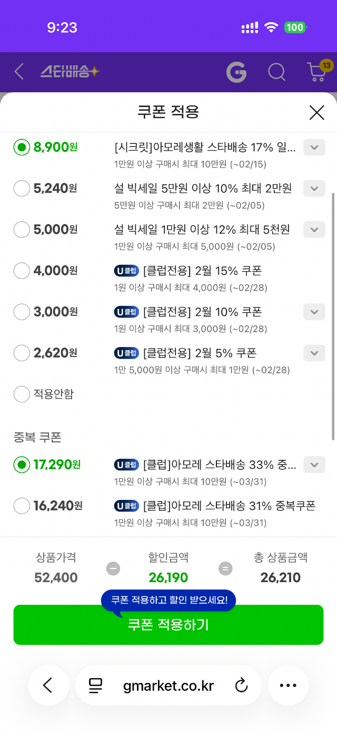
Task: Open browser more options menu
Action: tap(288, 685)
